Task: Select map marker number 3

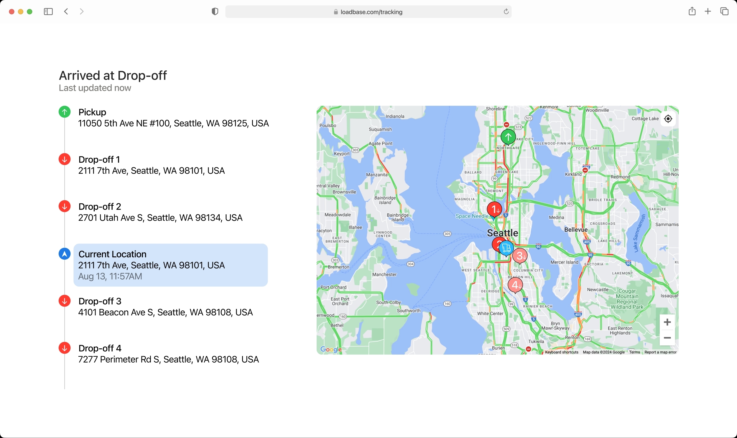Action: (520, 256)
